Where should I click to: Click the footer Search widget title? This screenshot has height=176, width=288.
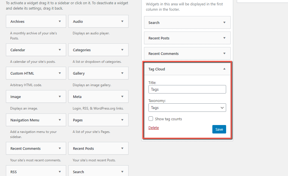(x=154, y=23)
